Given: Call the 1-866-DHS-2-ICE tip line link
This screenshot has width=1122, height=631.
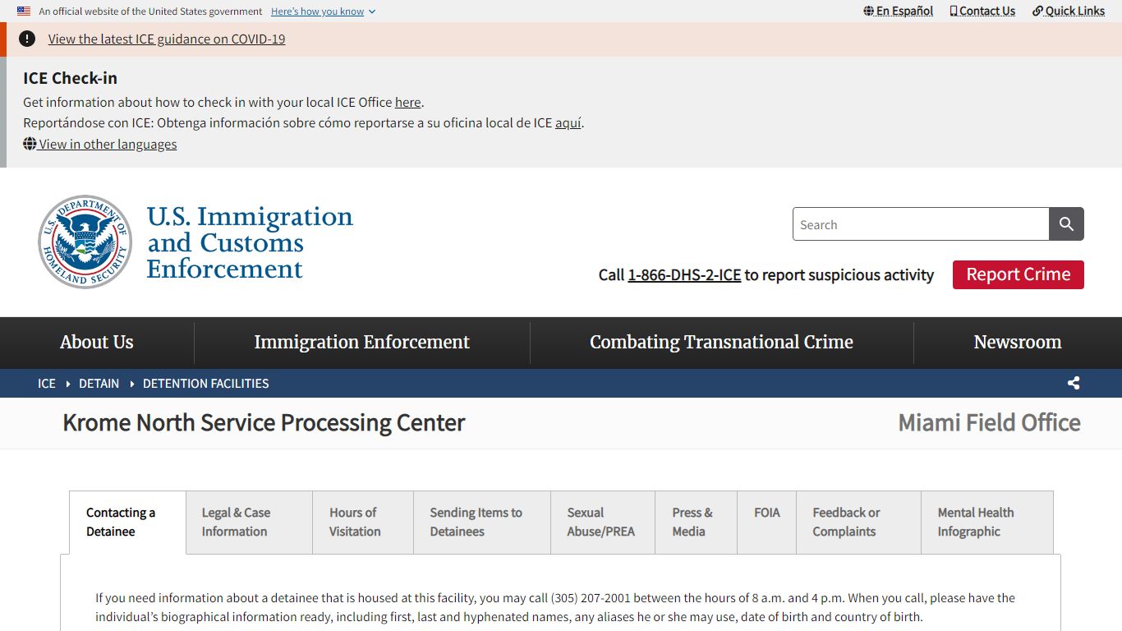Looking at the screenshot, I should click(x=684, y=274).
